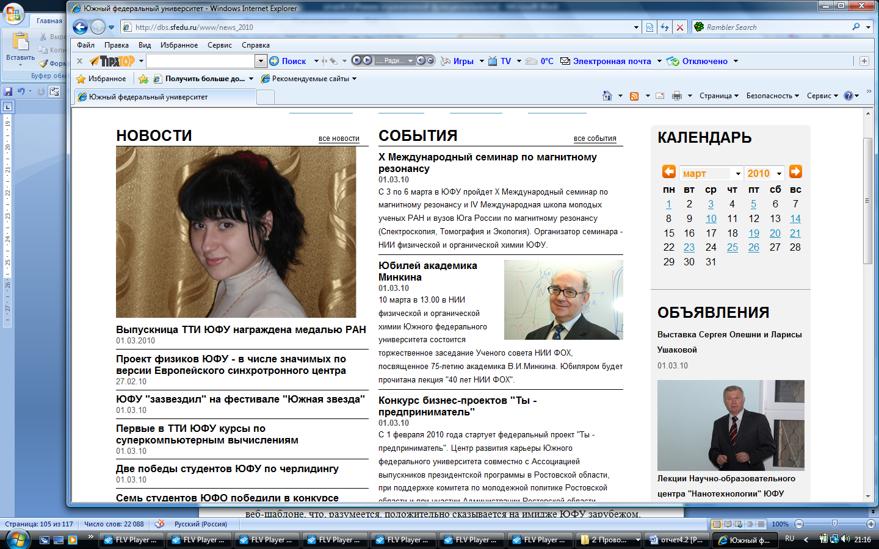Go to next month with orange right arrow

tap(795, 171)
